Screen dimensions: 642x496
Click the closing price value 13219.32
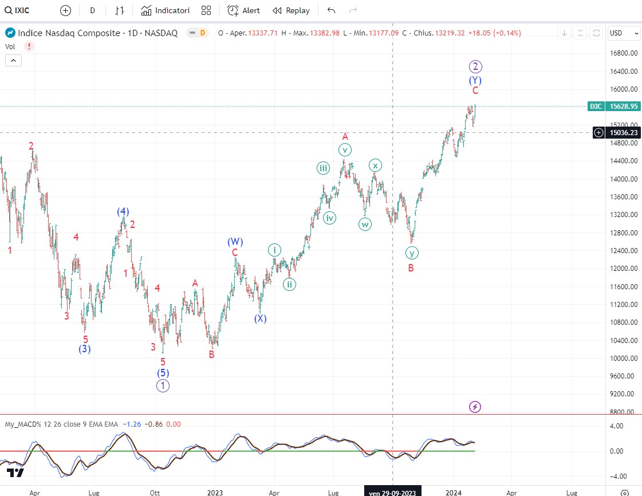point(450,33)
